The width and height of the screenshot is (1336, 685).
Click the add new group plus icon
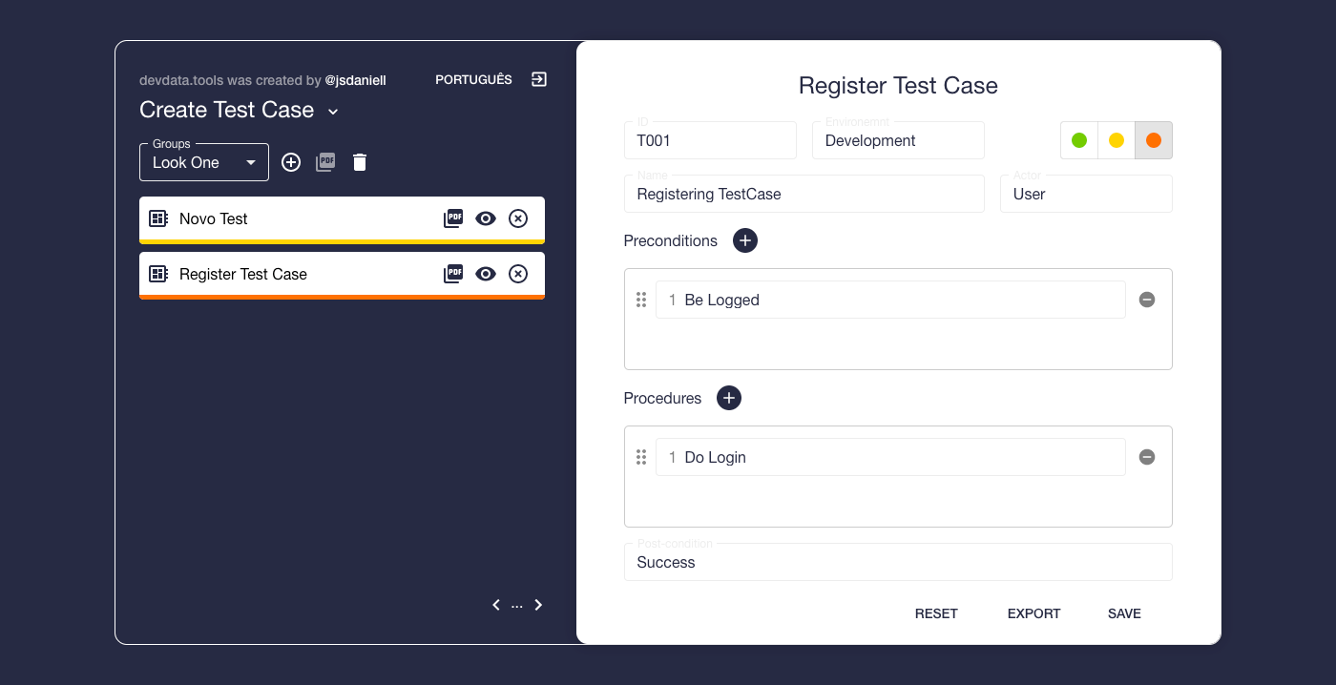(291, 162)
